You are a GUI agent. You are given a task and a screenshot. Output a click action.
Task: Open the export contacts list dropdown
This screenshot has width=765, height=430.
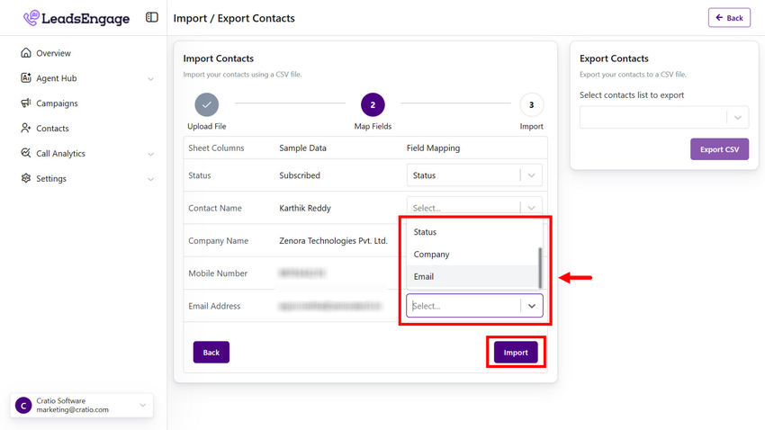click(x=663, y=118)
